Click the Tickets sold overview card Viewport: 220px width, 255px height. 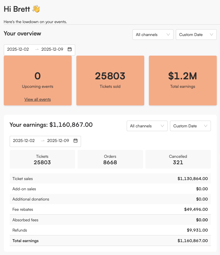click(110, 81)
